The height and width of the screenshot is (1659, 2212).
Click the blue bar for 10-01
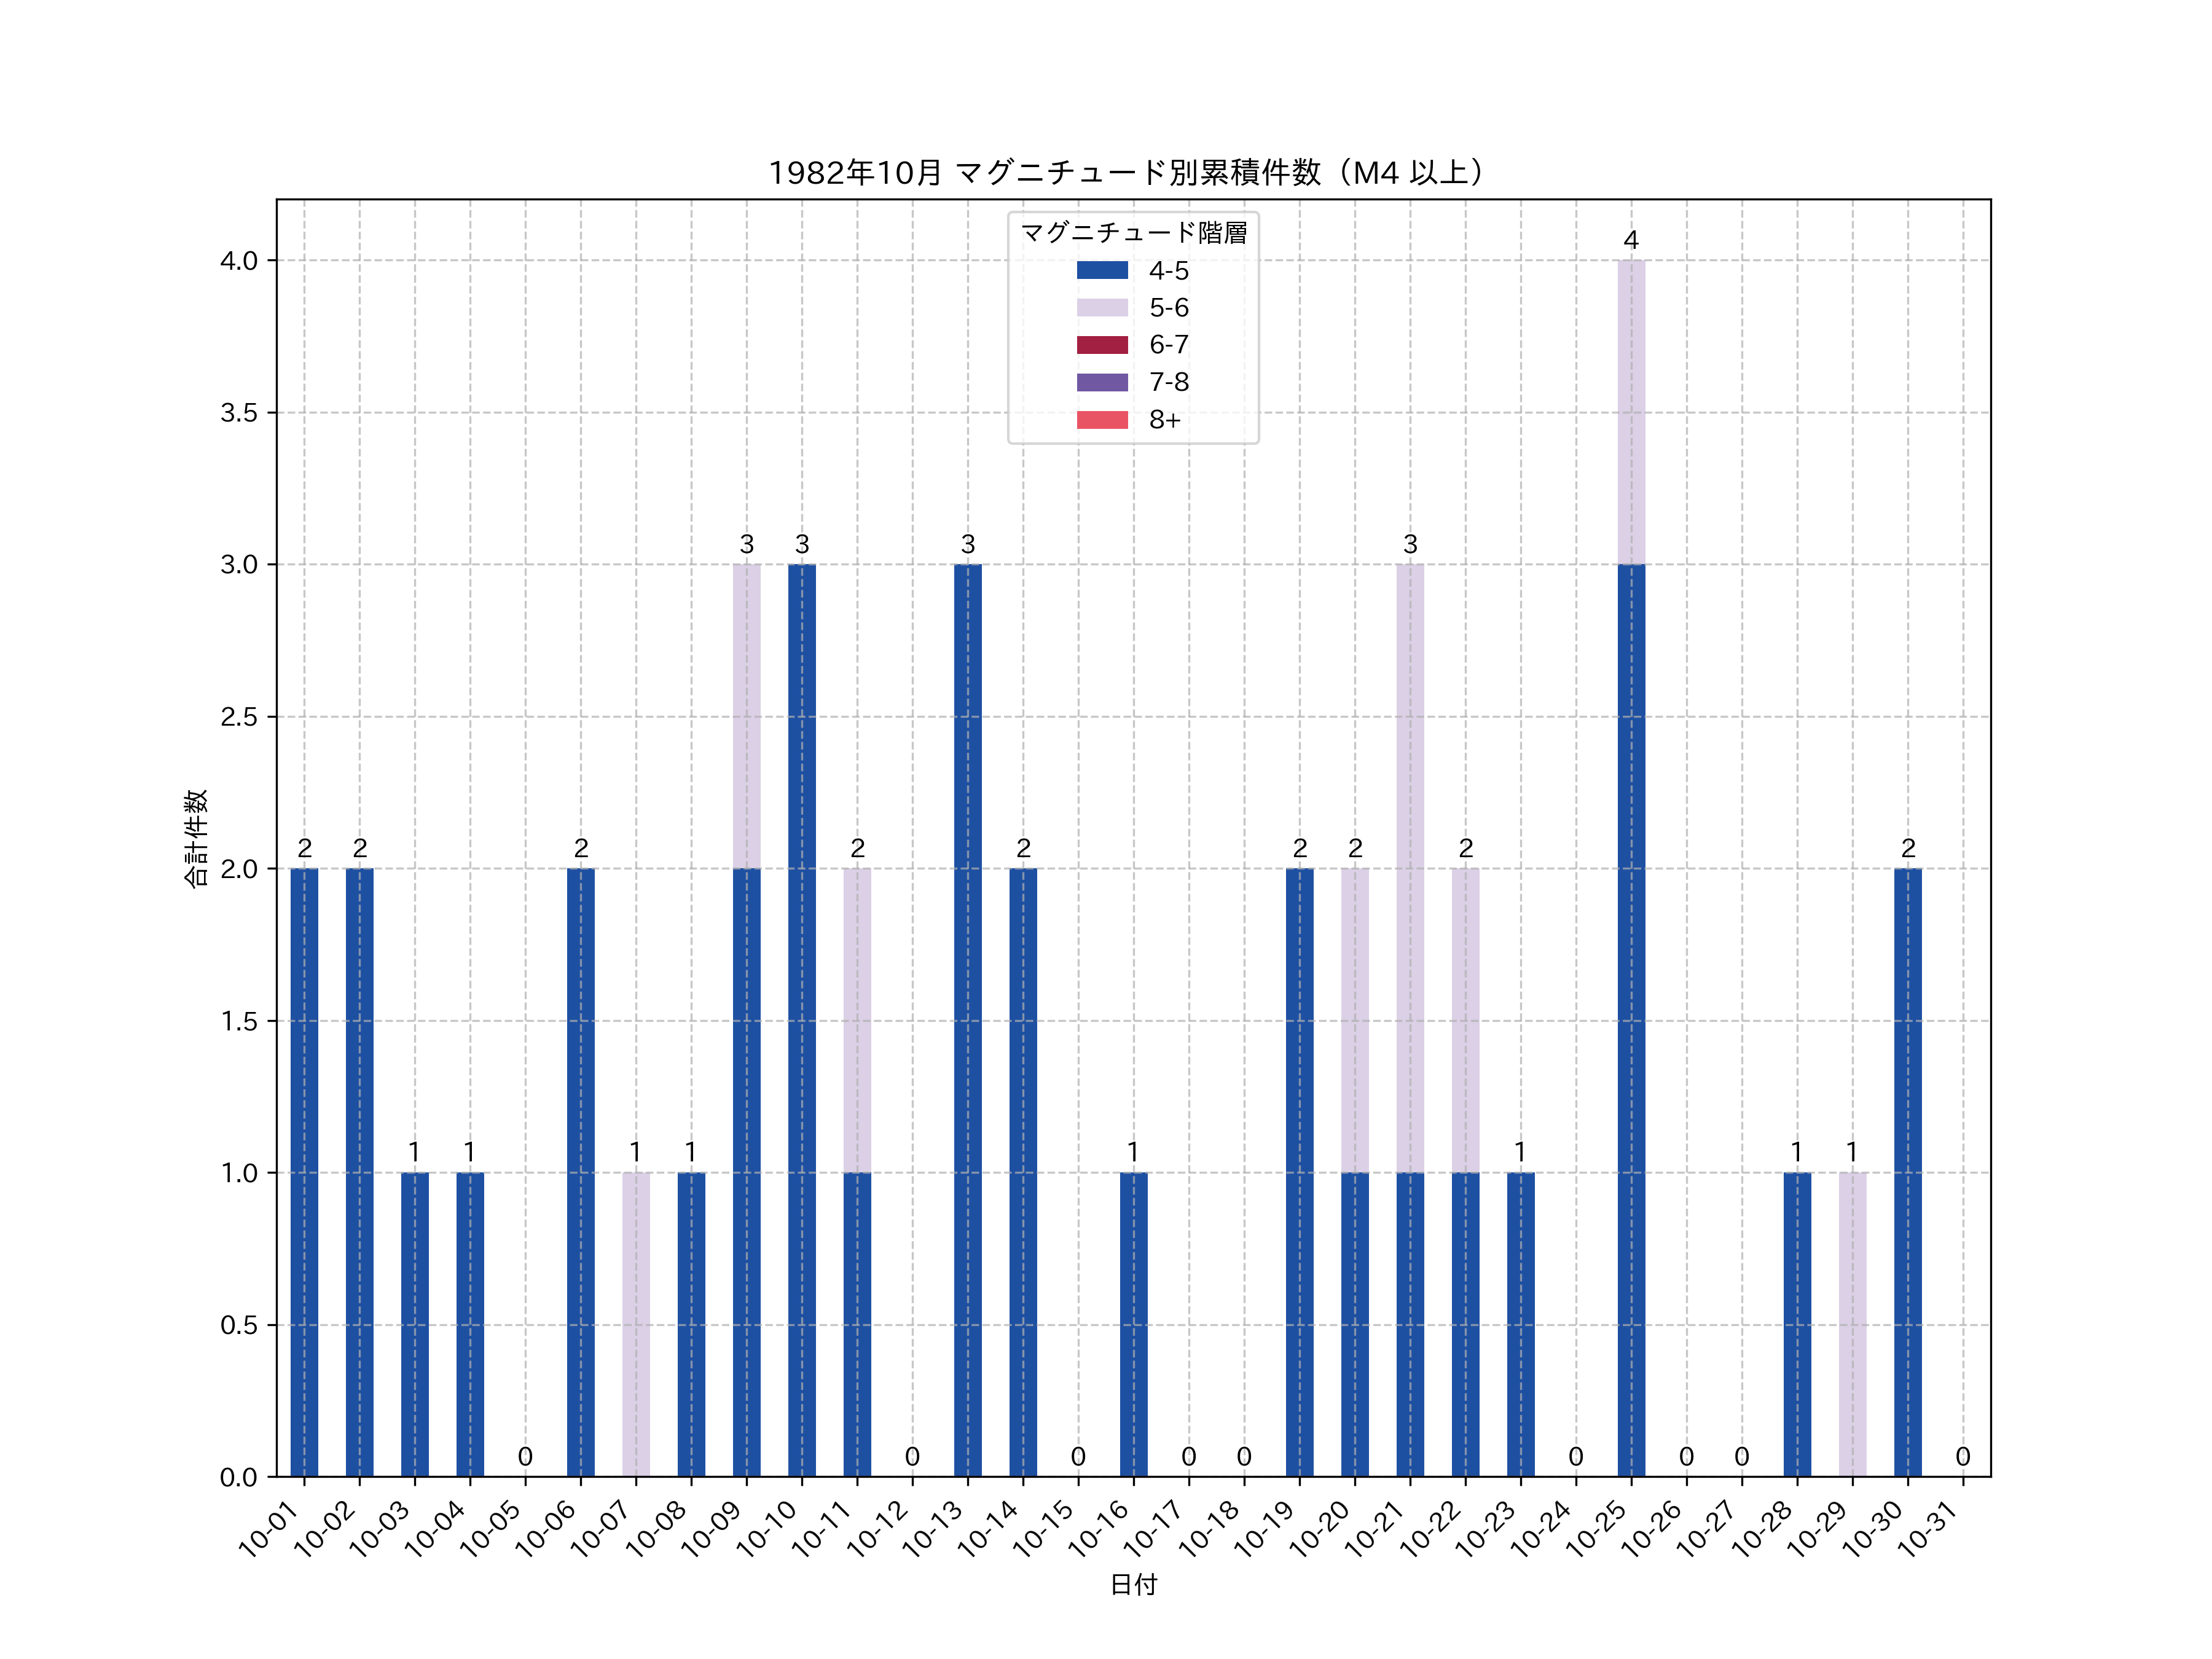pos(305,1172)
